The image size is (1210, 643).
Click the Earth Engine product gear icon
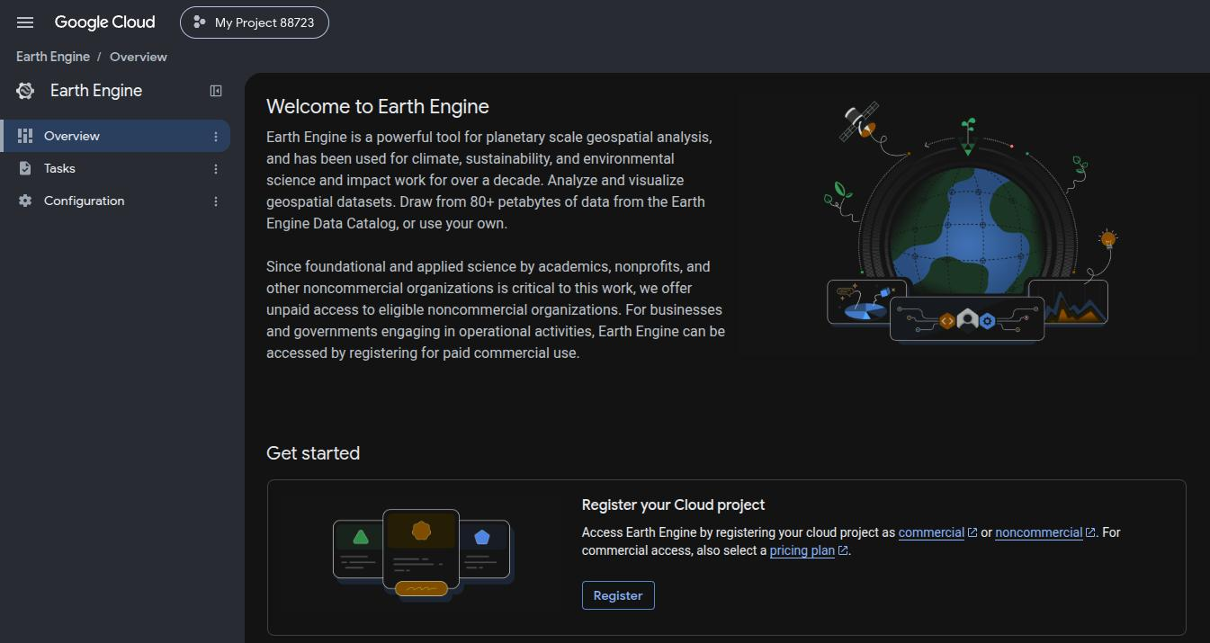click(25, 91)
